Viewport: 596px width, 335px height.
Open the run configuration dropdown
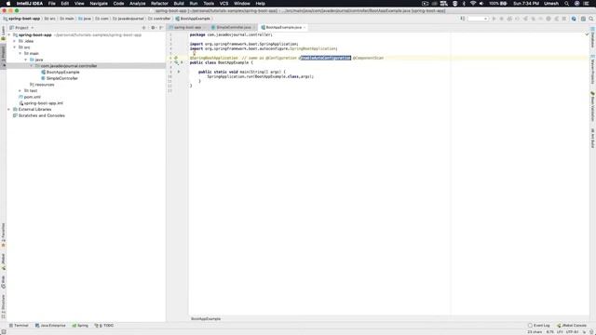click(478, 19)
